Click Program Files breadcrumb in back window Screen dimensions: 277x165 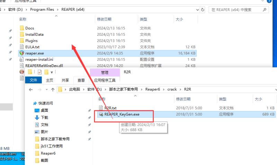click(42, 10)
